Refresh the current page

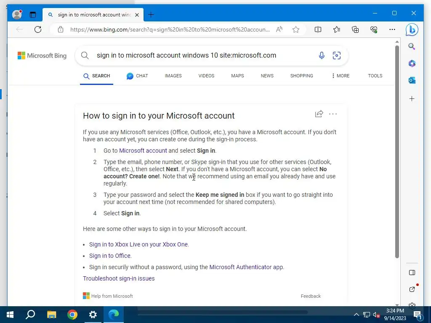pos(38,29)
